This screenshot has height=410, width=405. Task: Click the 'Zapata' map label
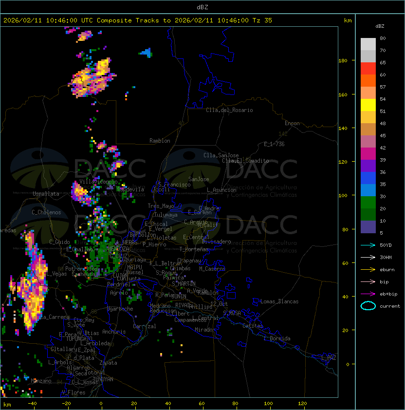coord(108,363)
